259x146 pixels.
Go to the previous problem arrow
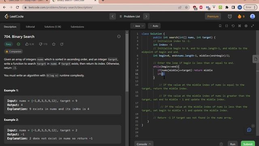point(113,16)
